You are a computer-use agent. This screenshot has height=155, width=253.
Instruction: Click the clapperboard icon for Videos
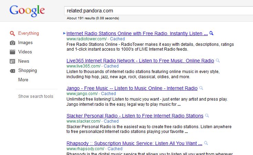pos(12,52)
